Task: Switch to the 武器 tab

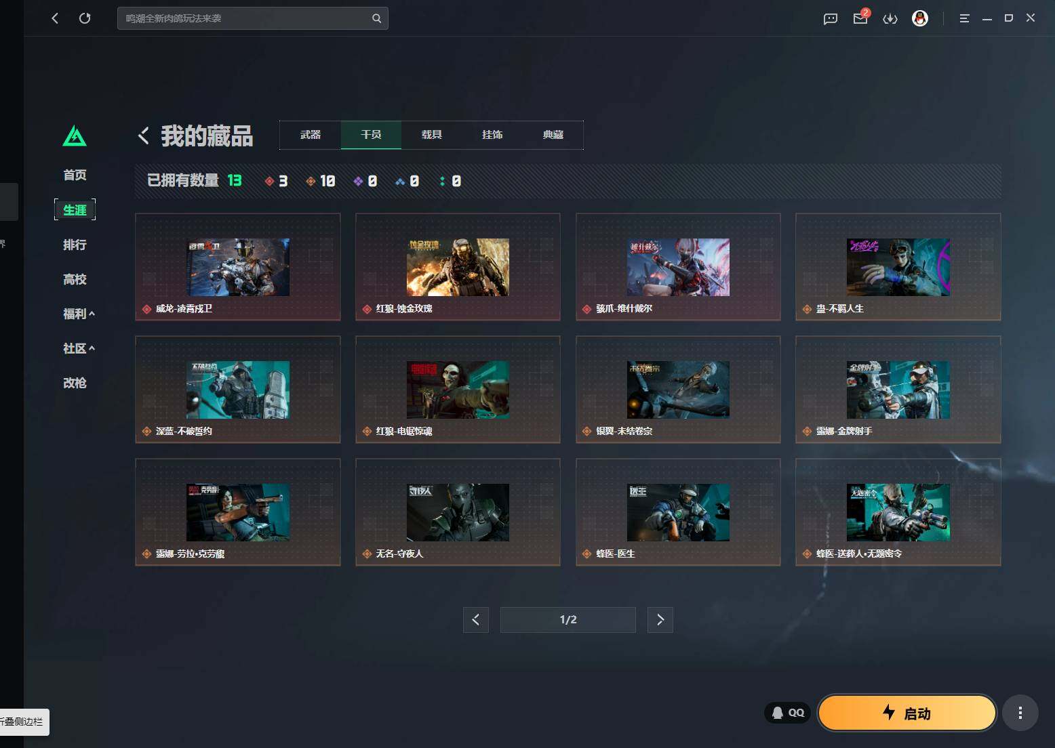Action: 311,135
